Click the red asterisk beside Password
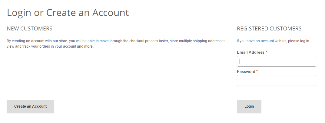This screenshot has height=123, width=325. (257, 71)
